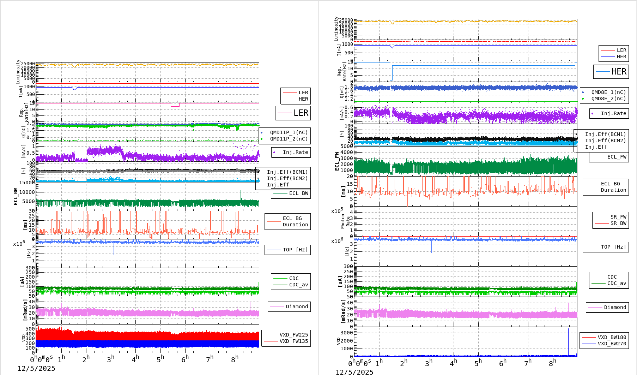Expand the VXD_BW180 legend box
637x375 pixels.
[x=611, y=337]
